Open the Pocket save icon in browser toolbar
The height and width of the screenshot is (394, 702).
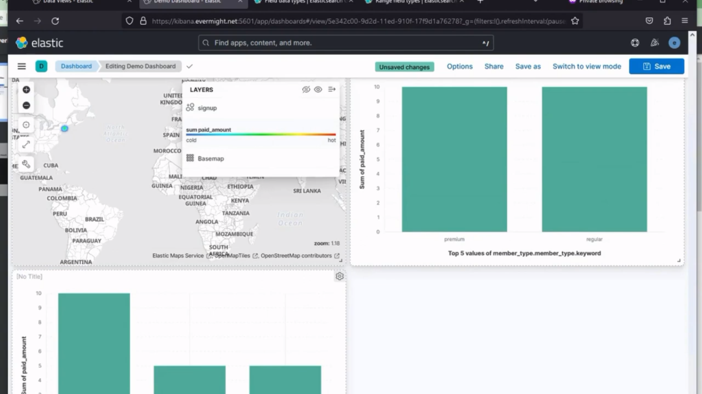(649, 21)
